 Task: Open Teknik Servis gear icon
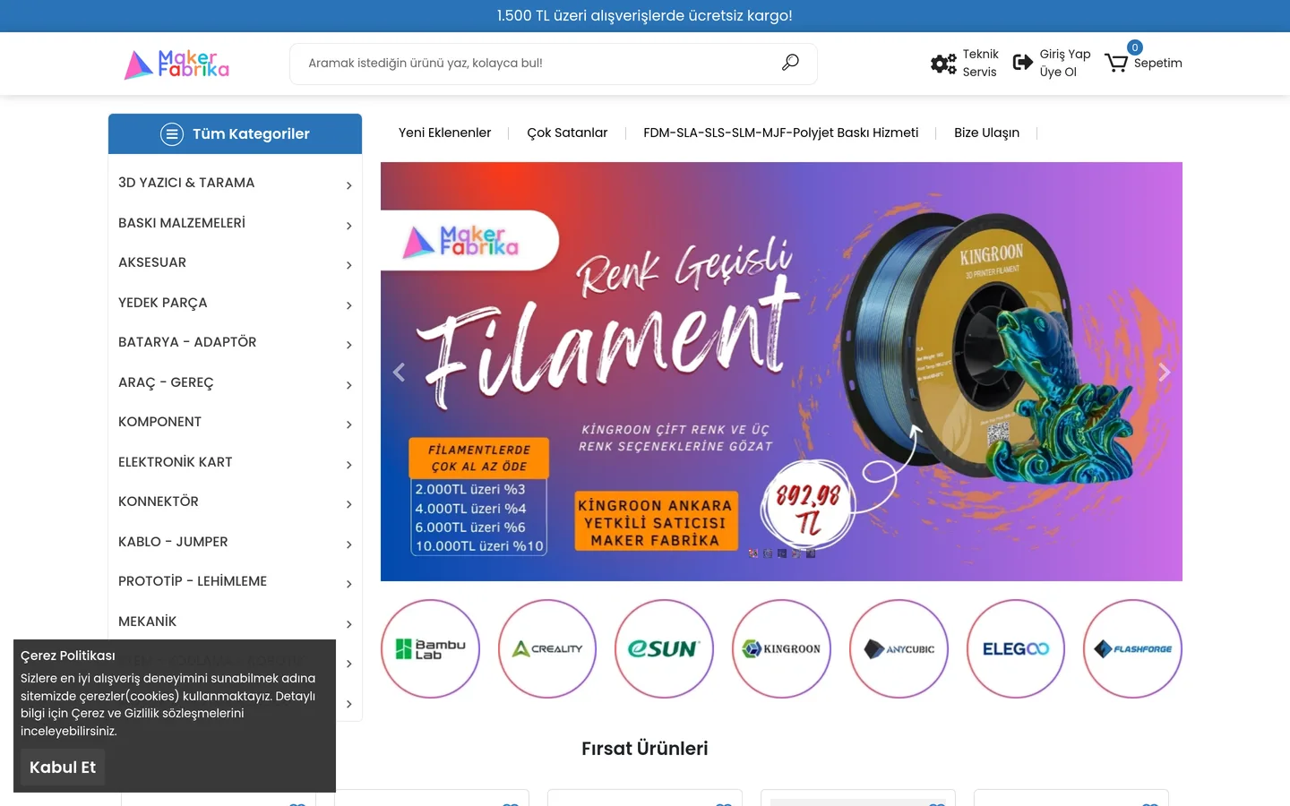pos(943,64)
